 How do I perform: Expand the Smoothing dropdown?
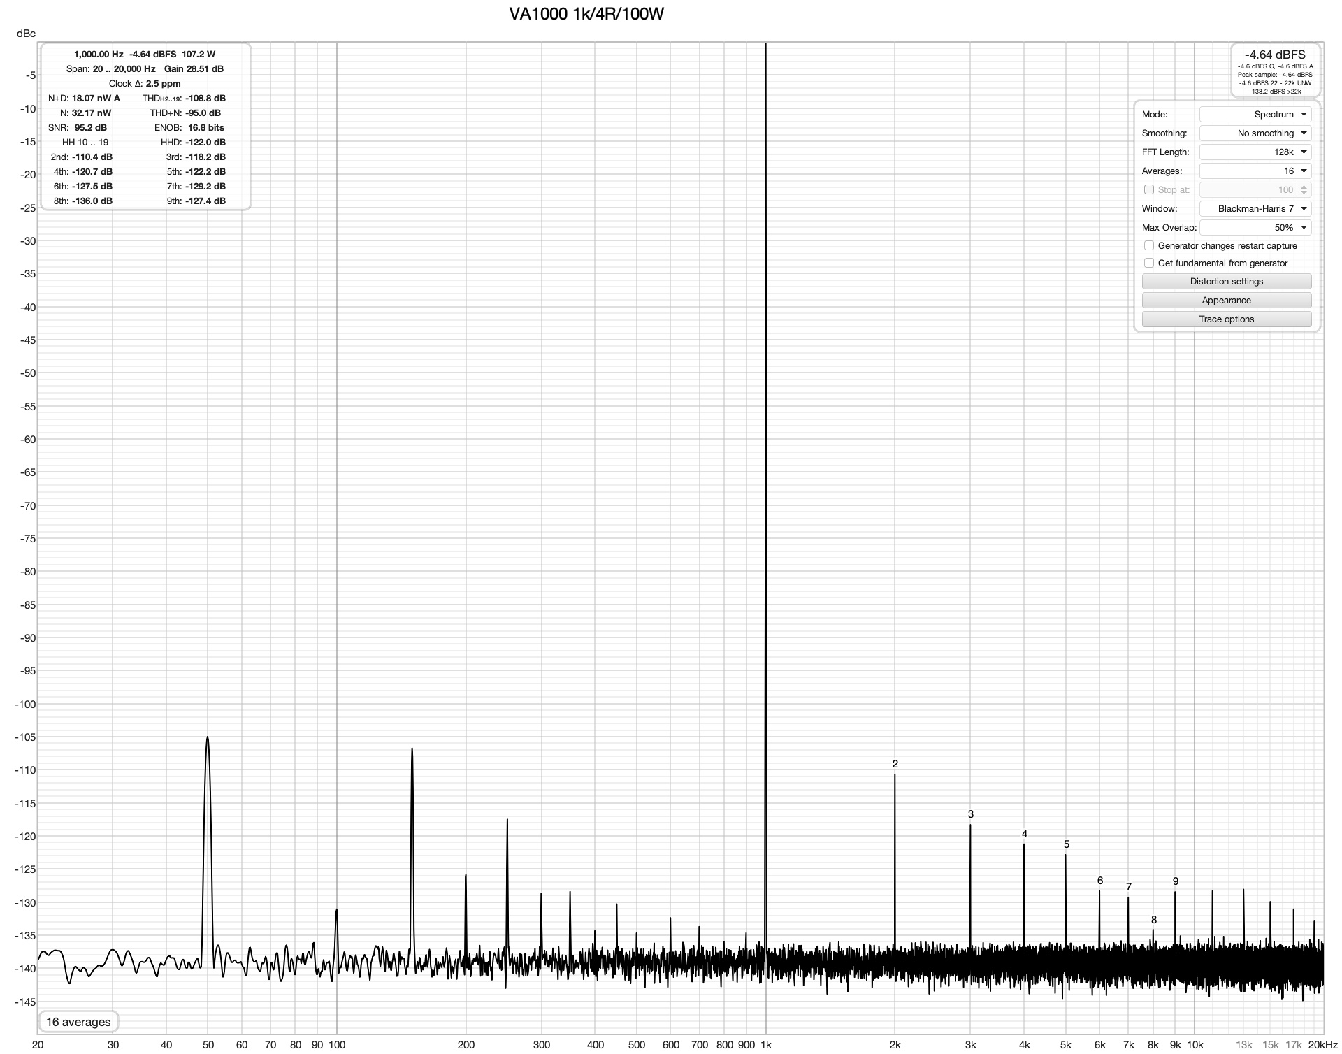click(1255, 133)
